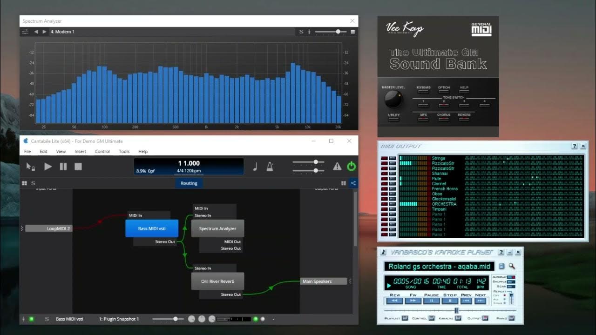
Task: Click the pointer-lock icon in Cantabile's toolbar
Action: pyautogui.click(x=31, y=166)
